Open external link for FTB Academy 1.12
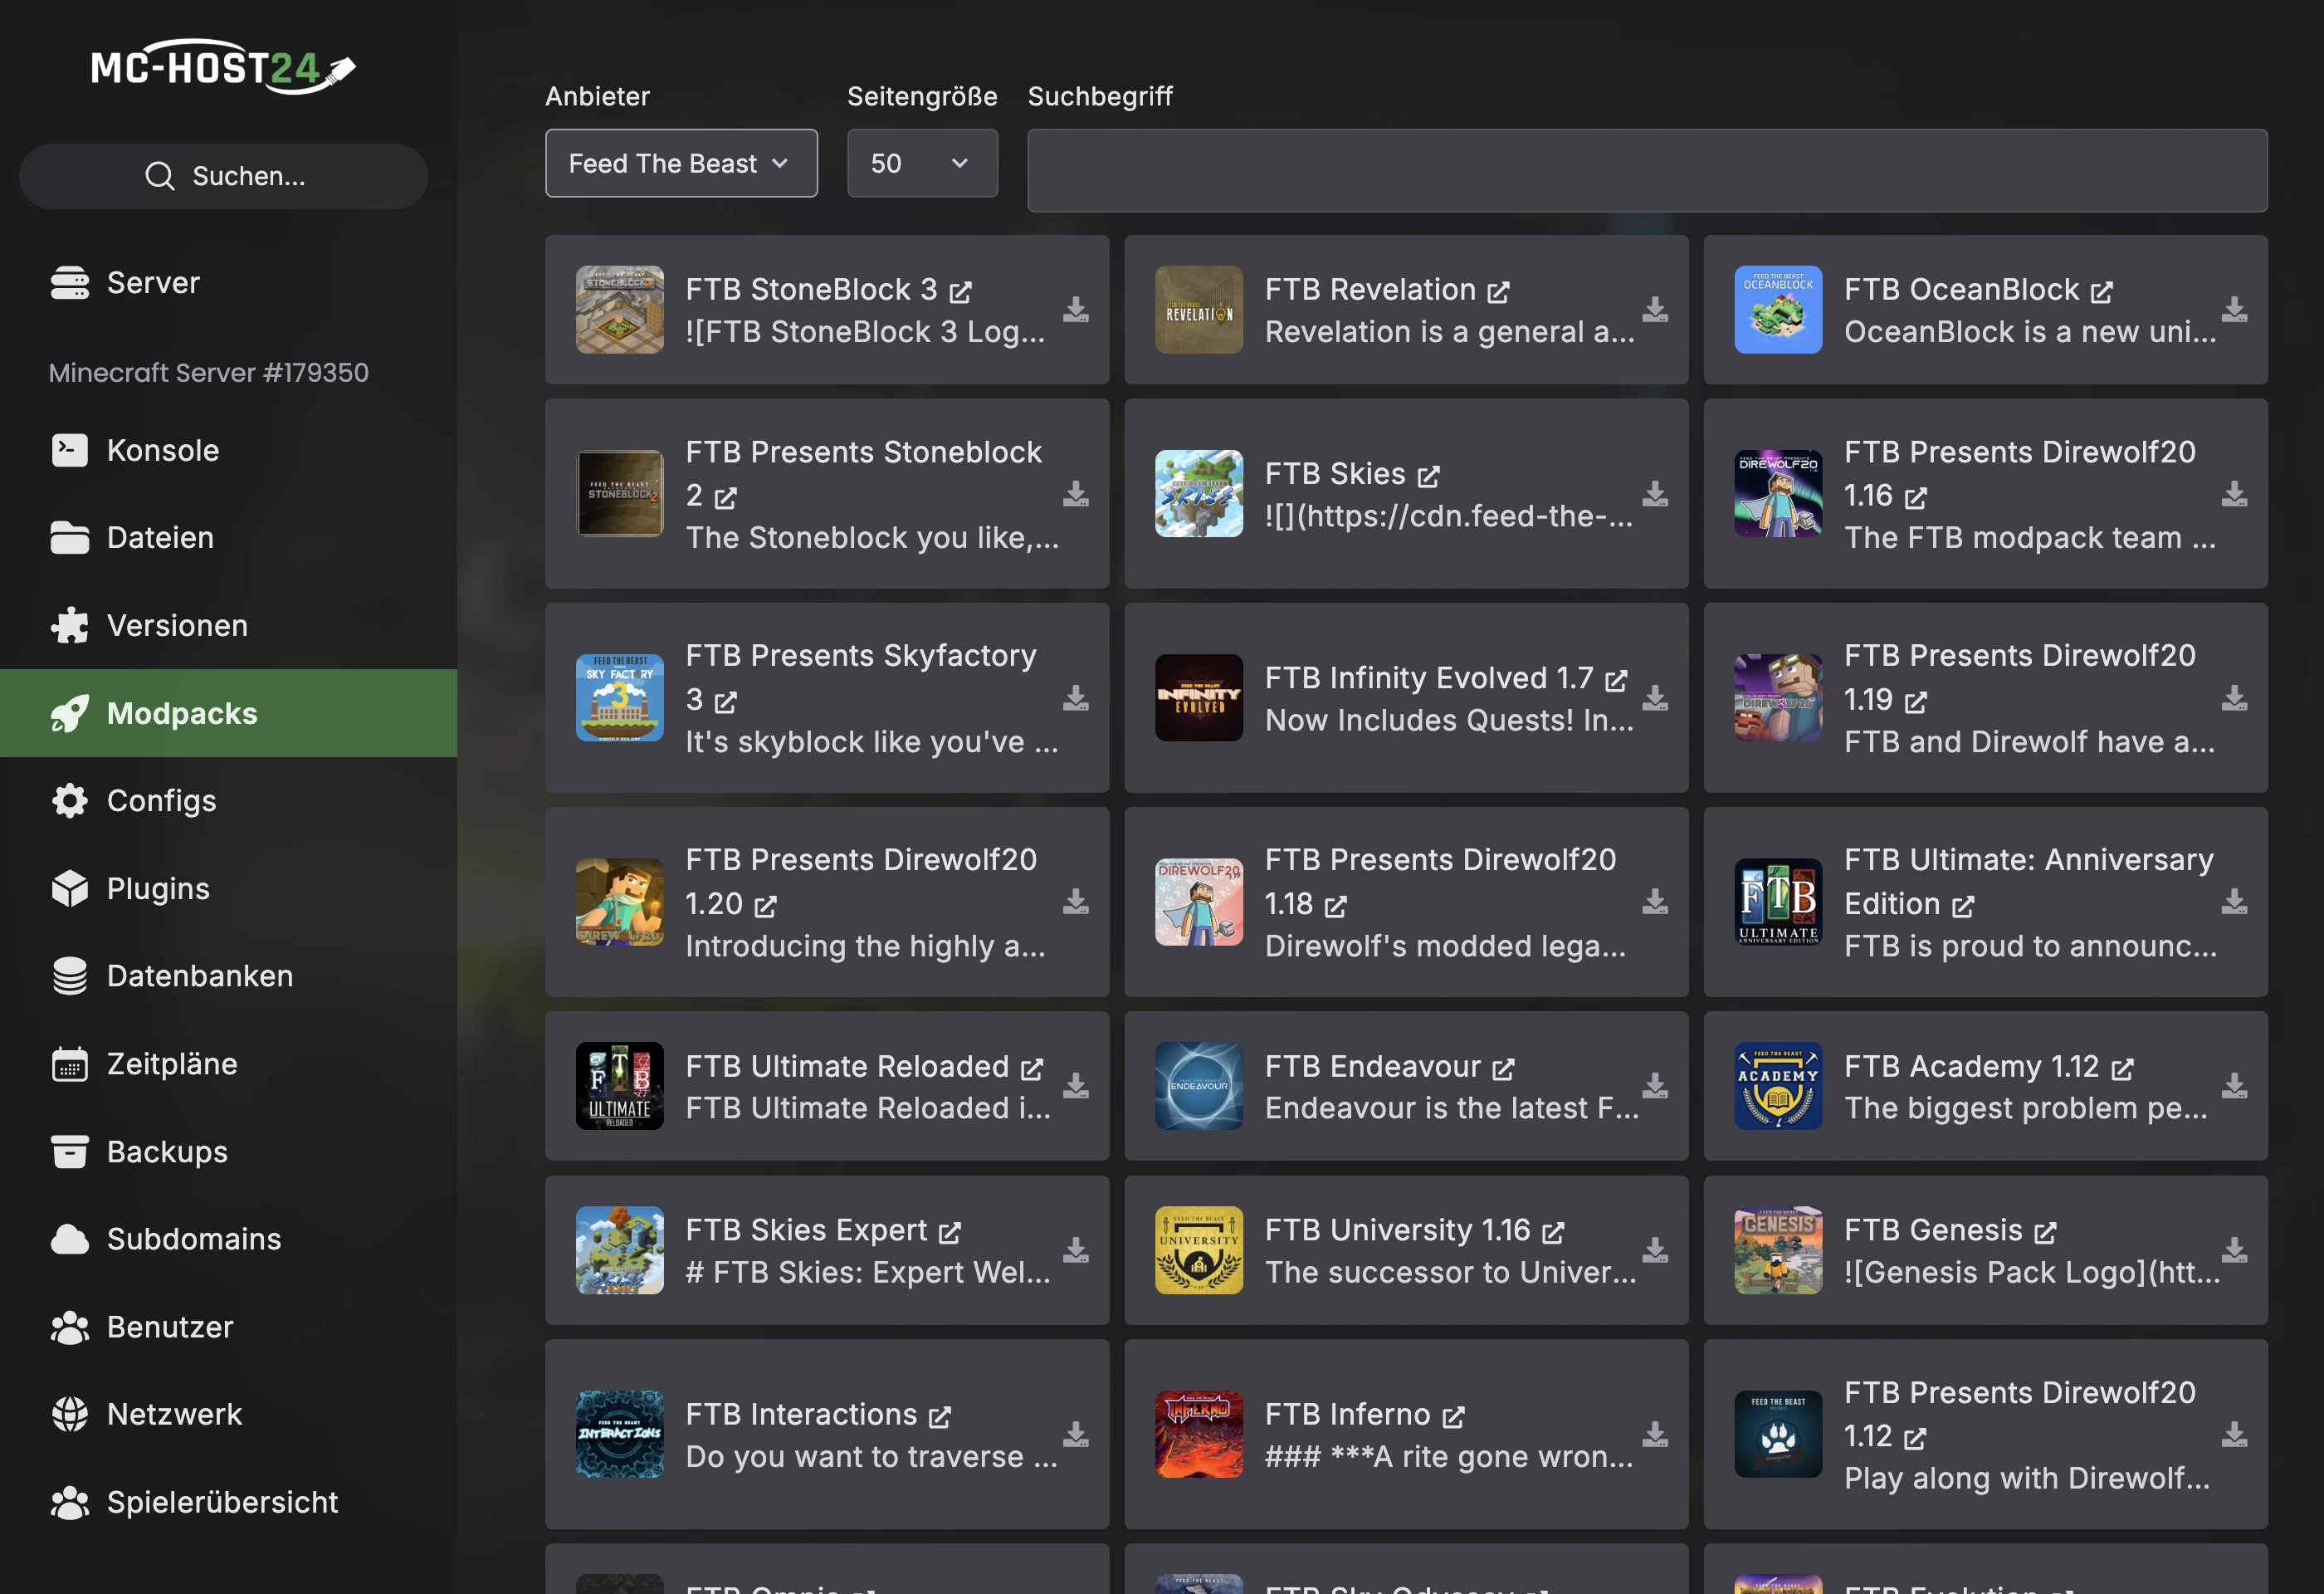2324x1594 pixels. pyautogui.click(x=2122, y=1068)
